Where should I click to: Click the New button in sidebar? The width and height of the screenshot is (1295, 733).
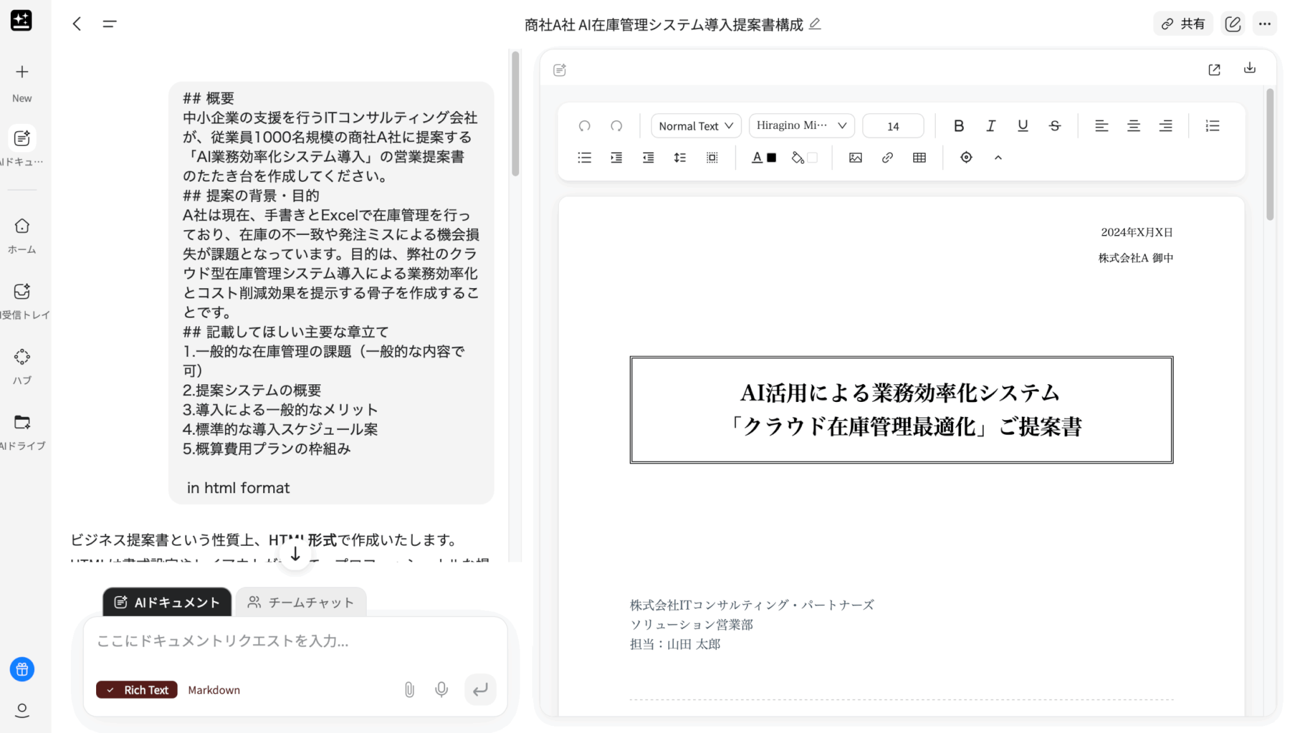(x=22, y=82)
